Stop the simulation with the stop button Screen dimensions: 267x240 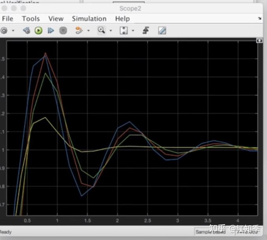63,31
